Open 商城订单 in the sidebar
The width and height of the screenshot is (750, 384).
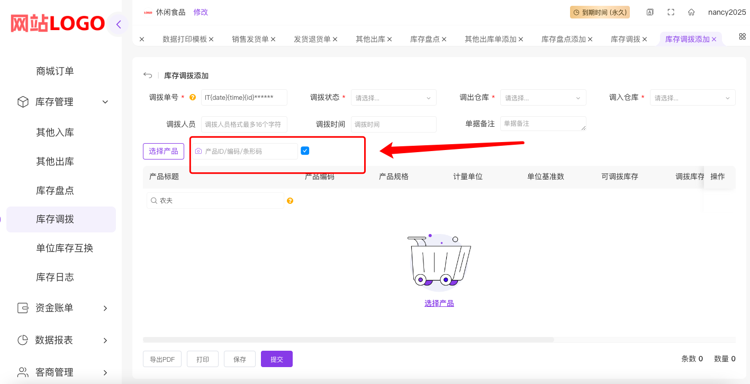55,71
